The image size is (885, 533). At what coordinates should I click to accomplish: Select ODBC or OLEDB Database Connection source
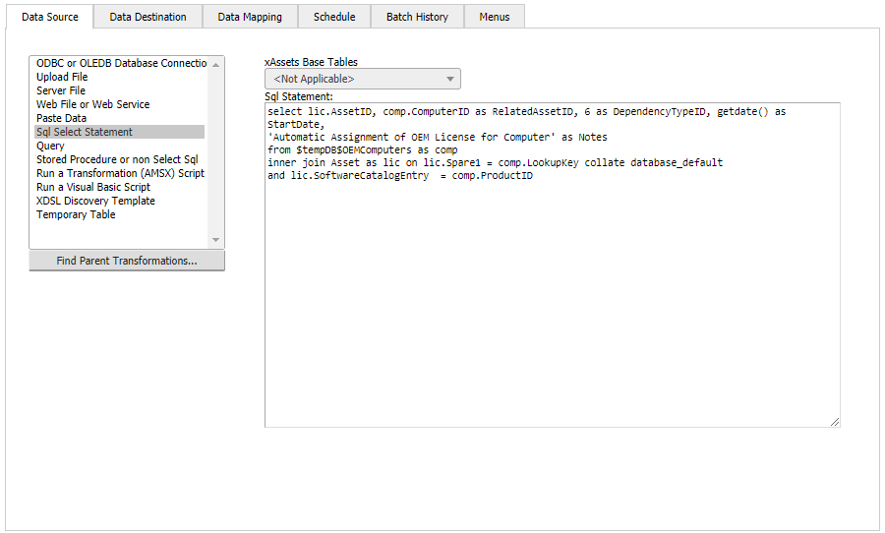pos(121,63)
